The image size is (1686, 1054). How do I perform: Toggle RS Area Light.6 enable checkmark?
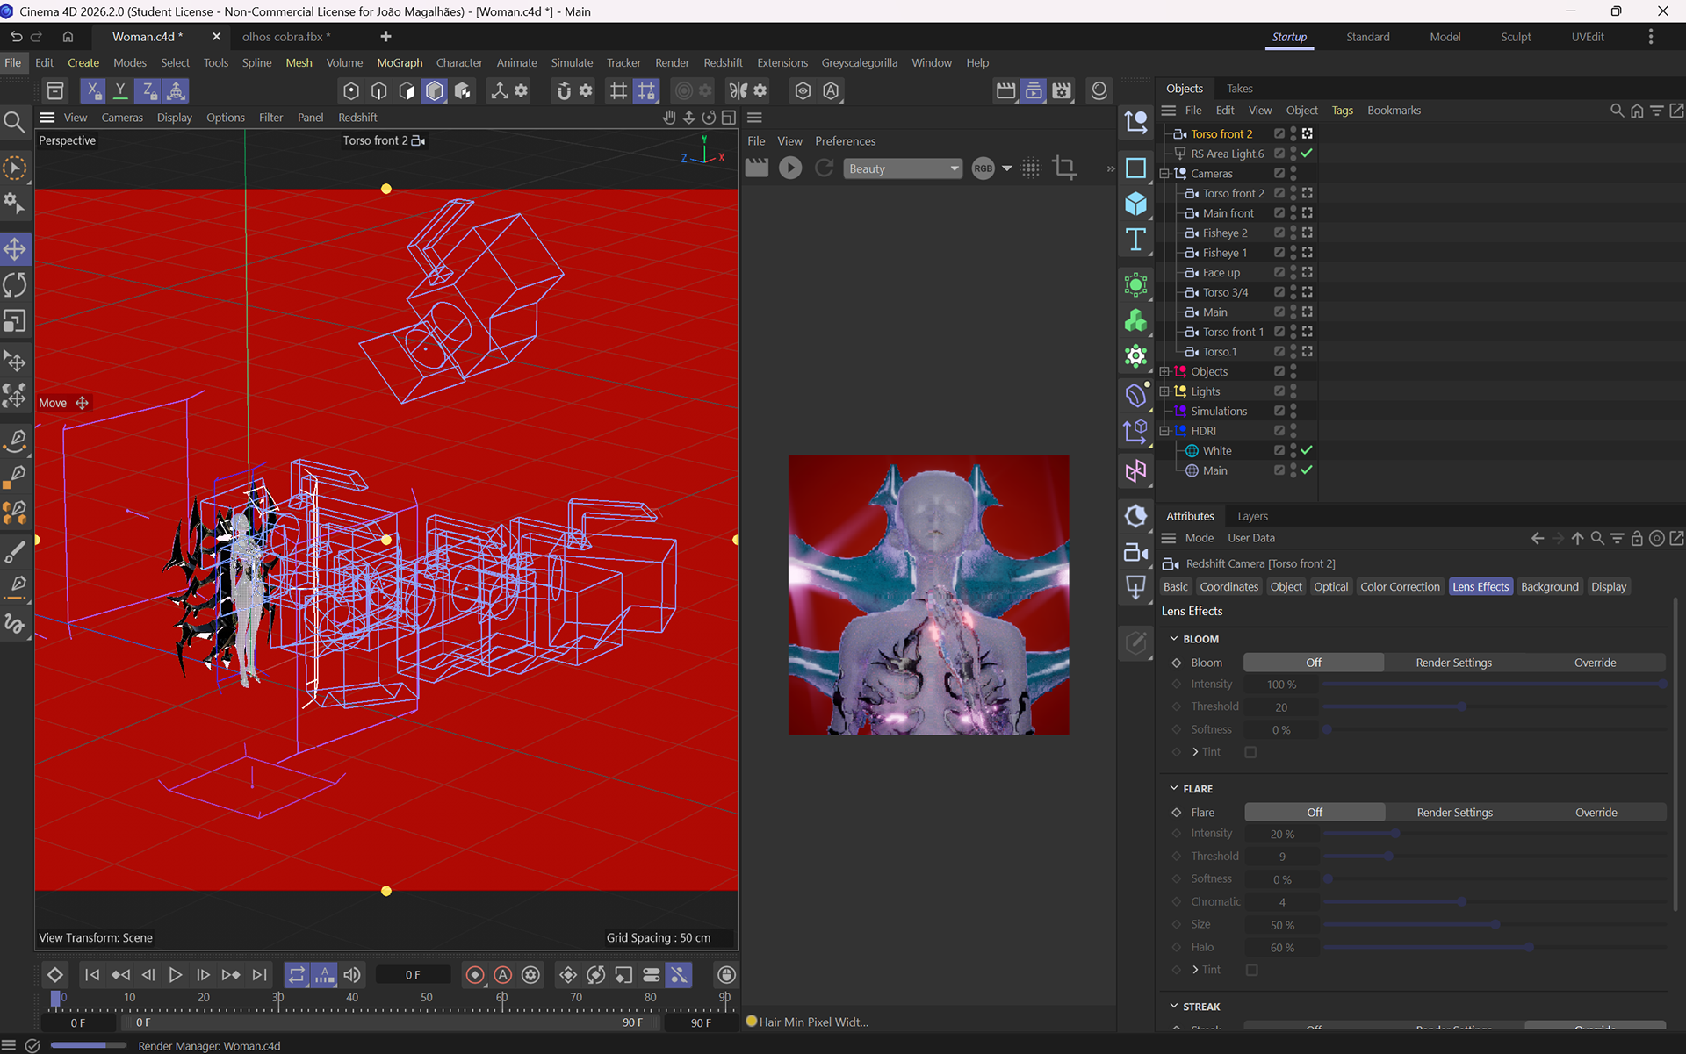tap(1307, 154)
